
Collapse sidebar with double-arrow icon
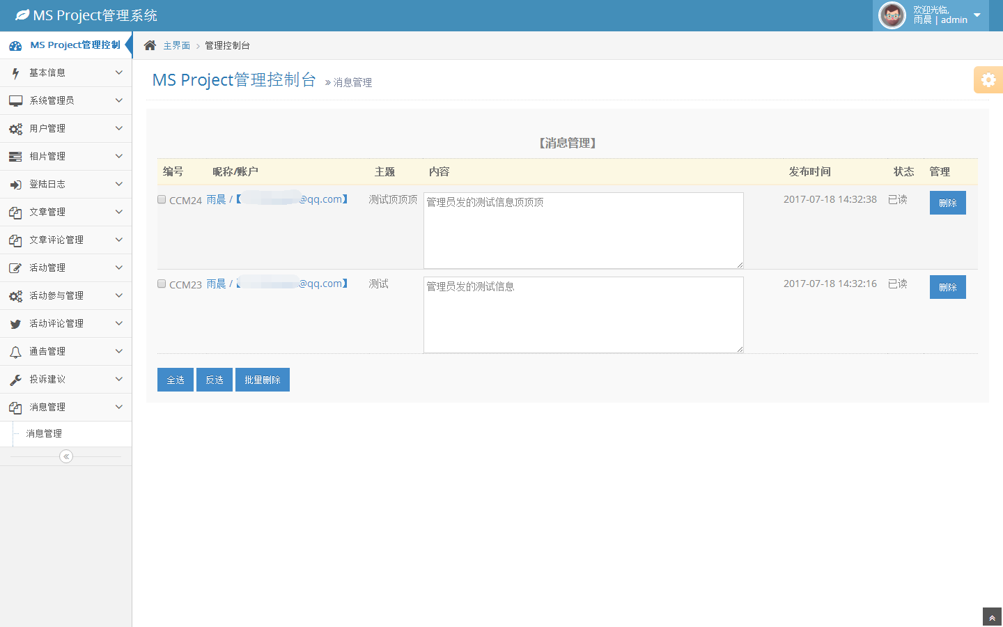click(66, 456)
